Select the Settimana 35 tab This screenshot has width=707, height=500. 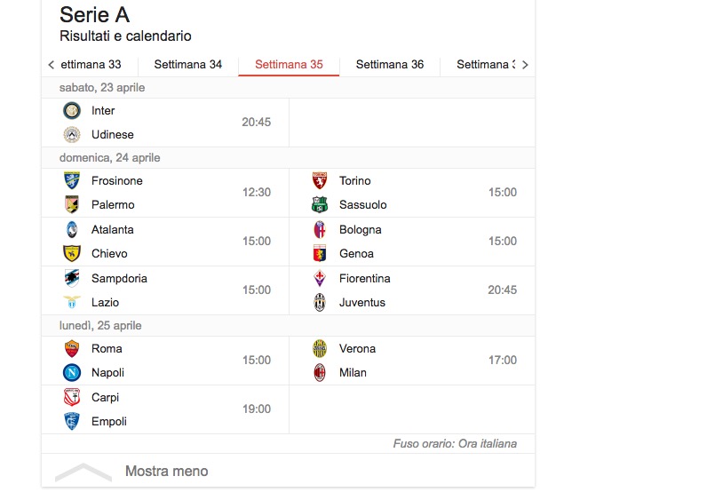click(289, 65)
